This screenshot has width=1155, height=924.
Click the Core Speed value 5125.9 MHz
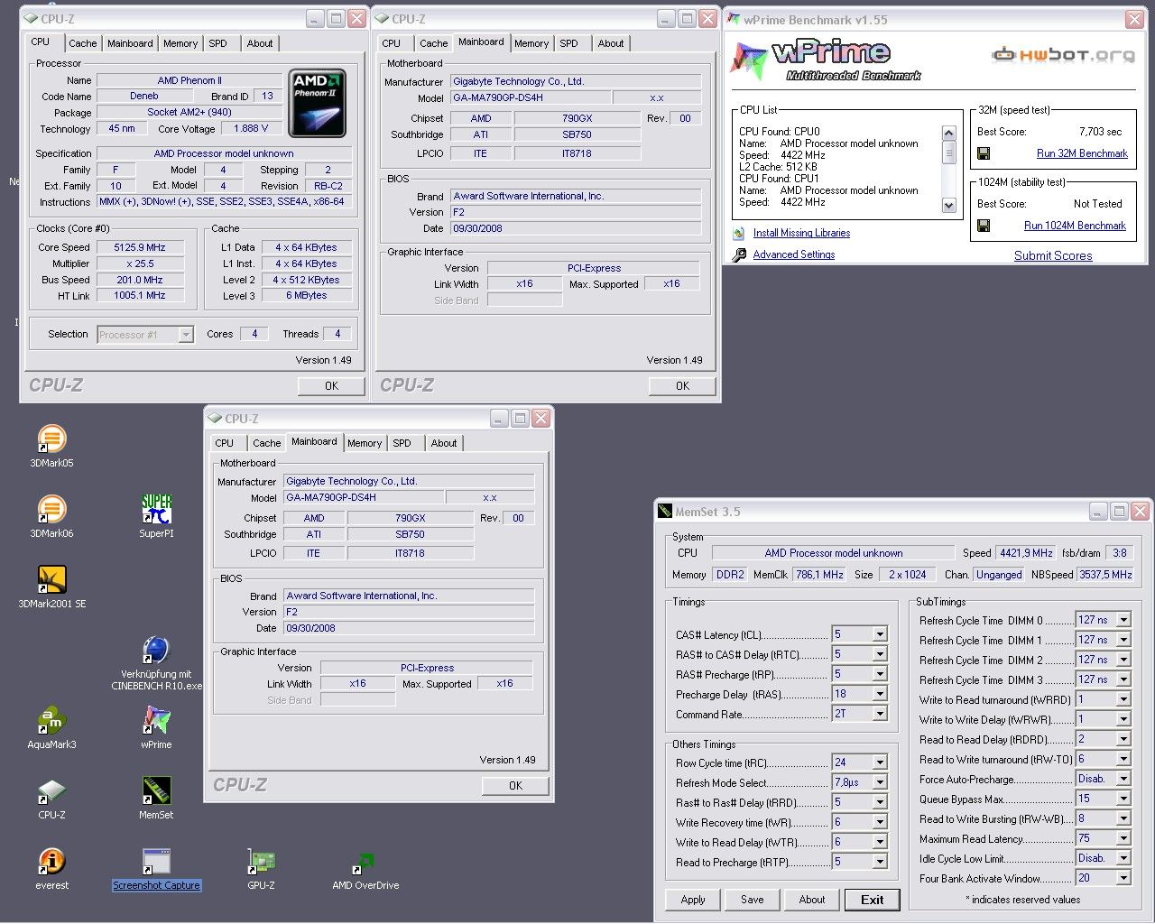click(x=140, y=247)
